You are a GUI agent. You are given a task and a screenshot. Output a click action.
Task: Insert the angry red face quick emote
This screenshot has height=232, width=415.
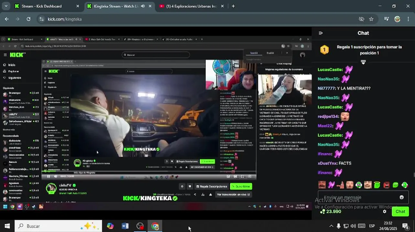(x=387, y=185)
